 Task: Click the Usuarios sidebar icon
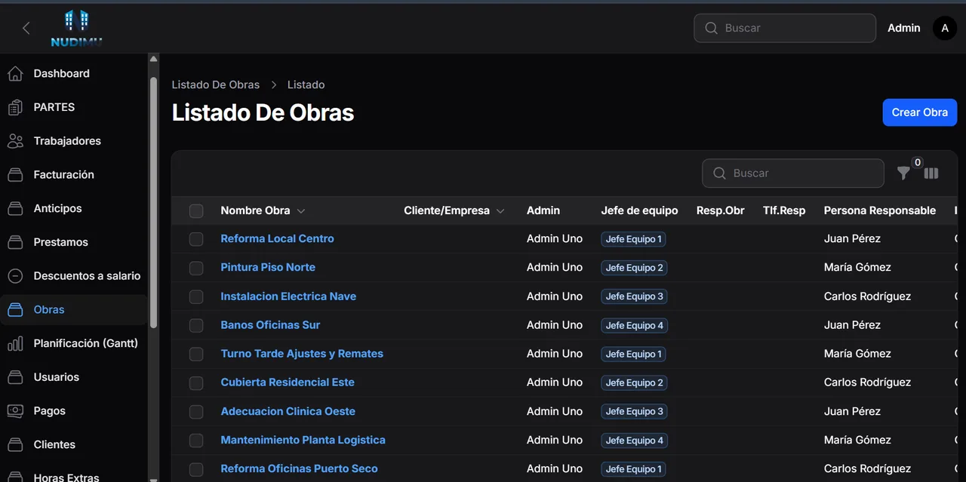click(15, 377)
